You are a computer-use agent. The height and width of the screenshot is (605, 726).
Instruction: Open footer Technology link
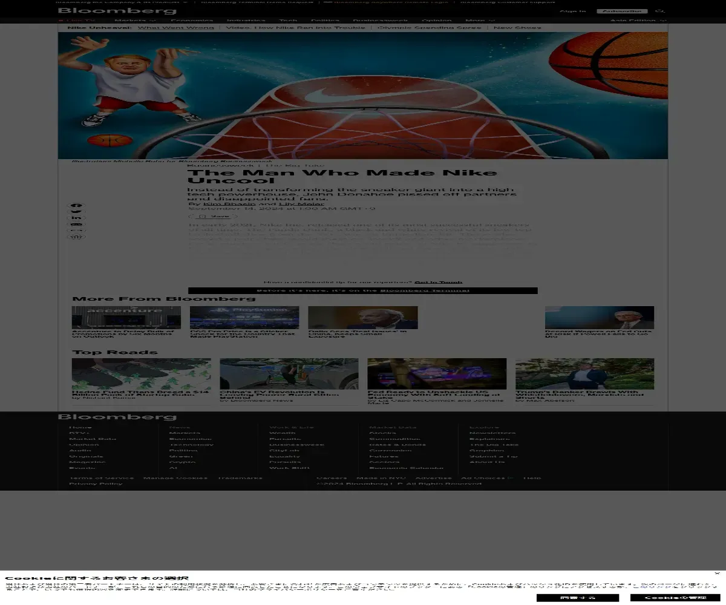[191, 445]
